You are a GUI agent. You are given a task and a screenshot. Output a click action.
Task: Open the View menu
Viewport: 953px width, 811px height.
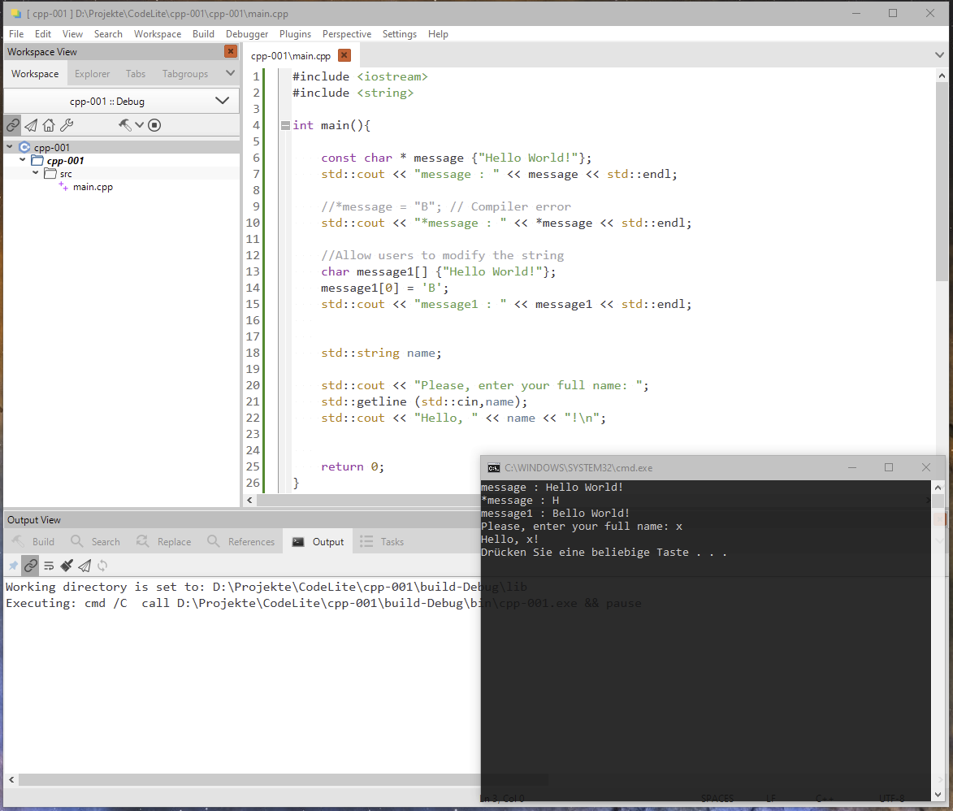[72, 34]
